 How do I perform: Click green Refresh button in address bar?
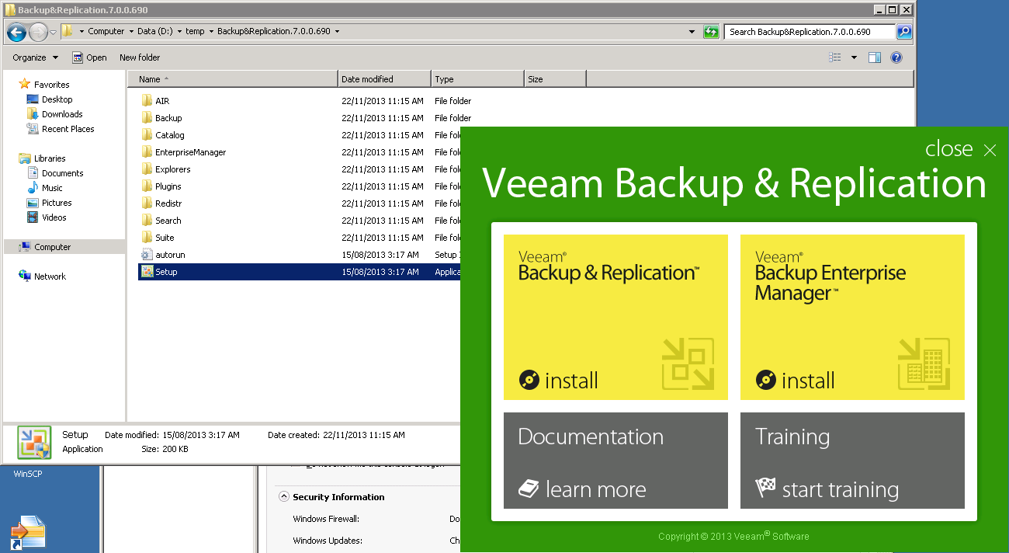point(711,32)
